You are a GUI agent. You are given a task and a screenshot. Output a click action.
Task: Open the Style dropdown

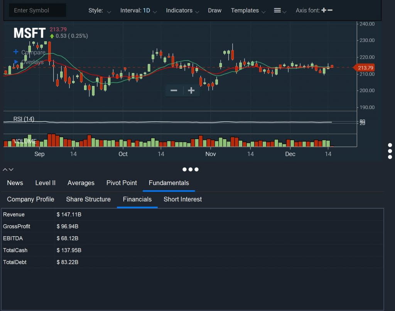tap(100, 10)
